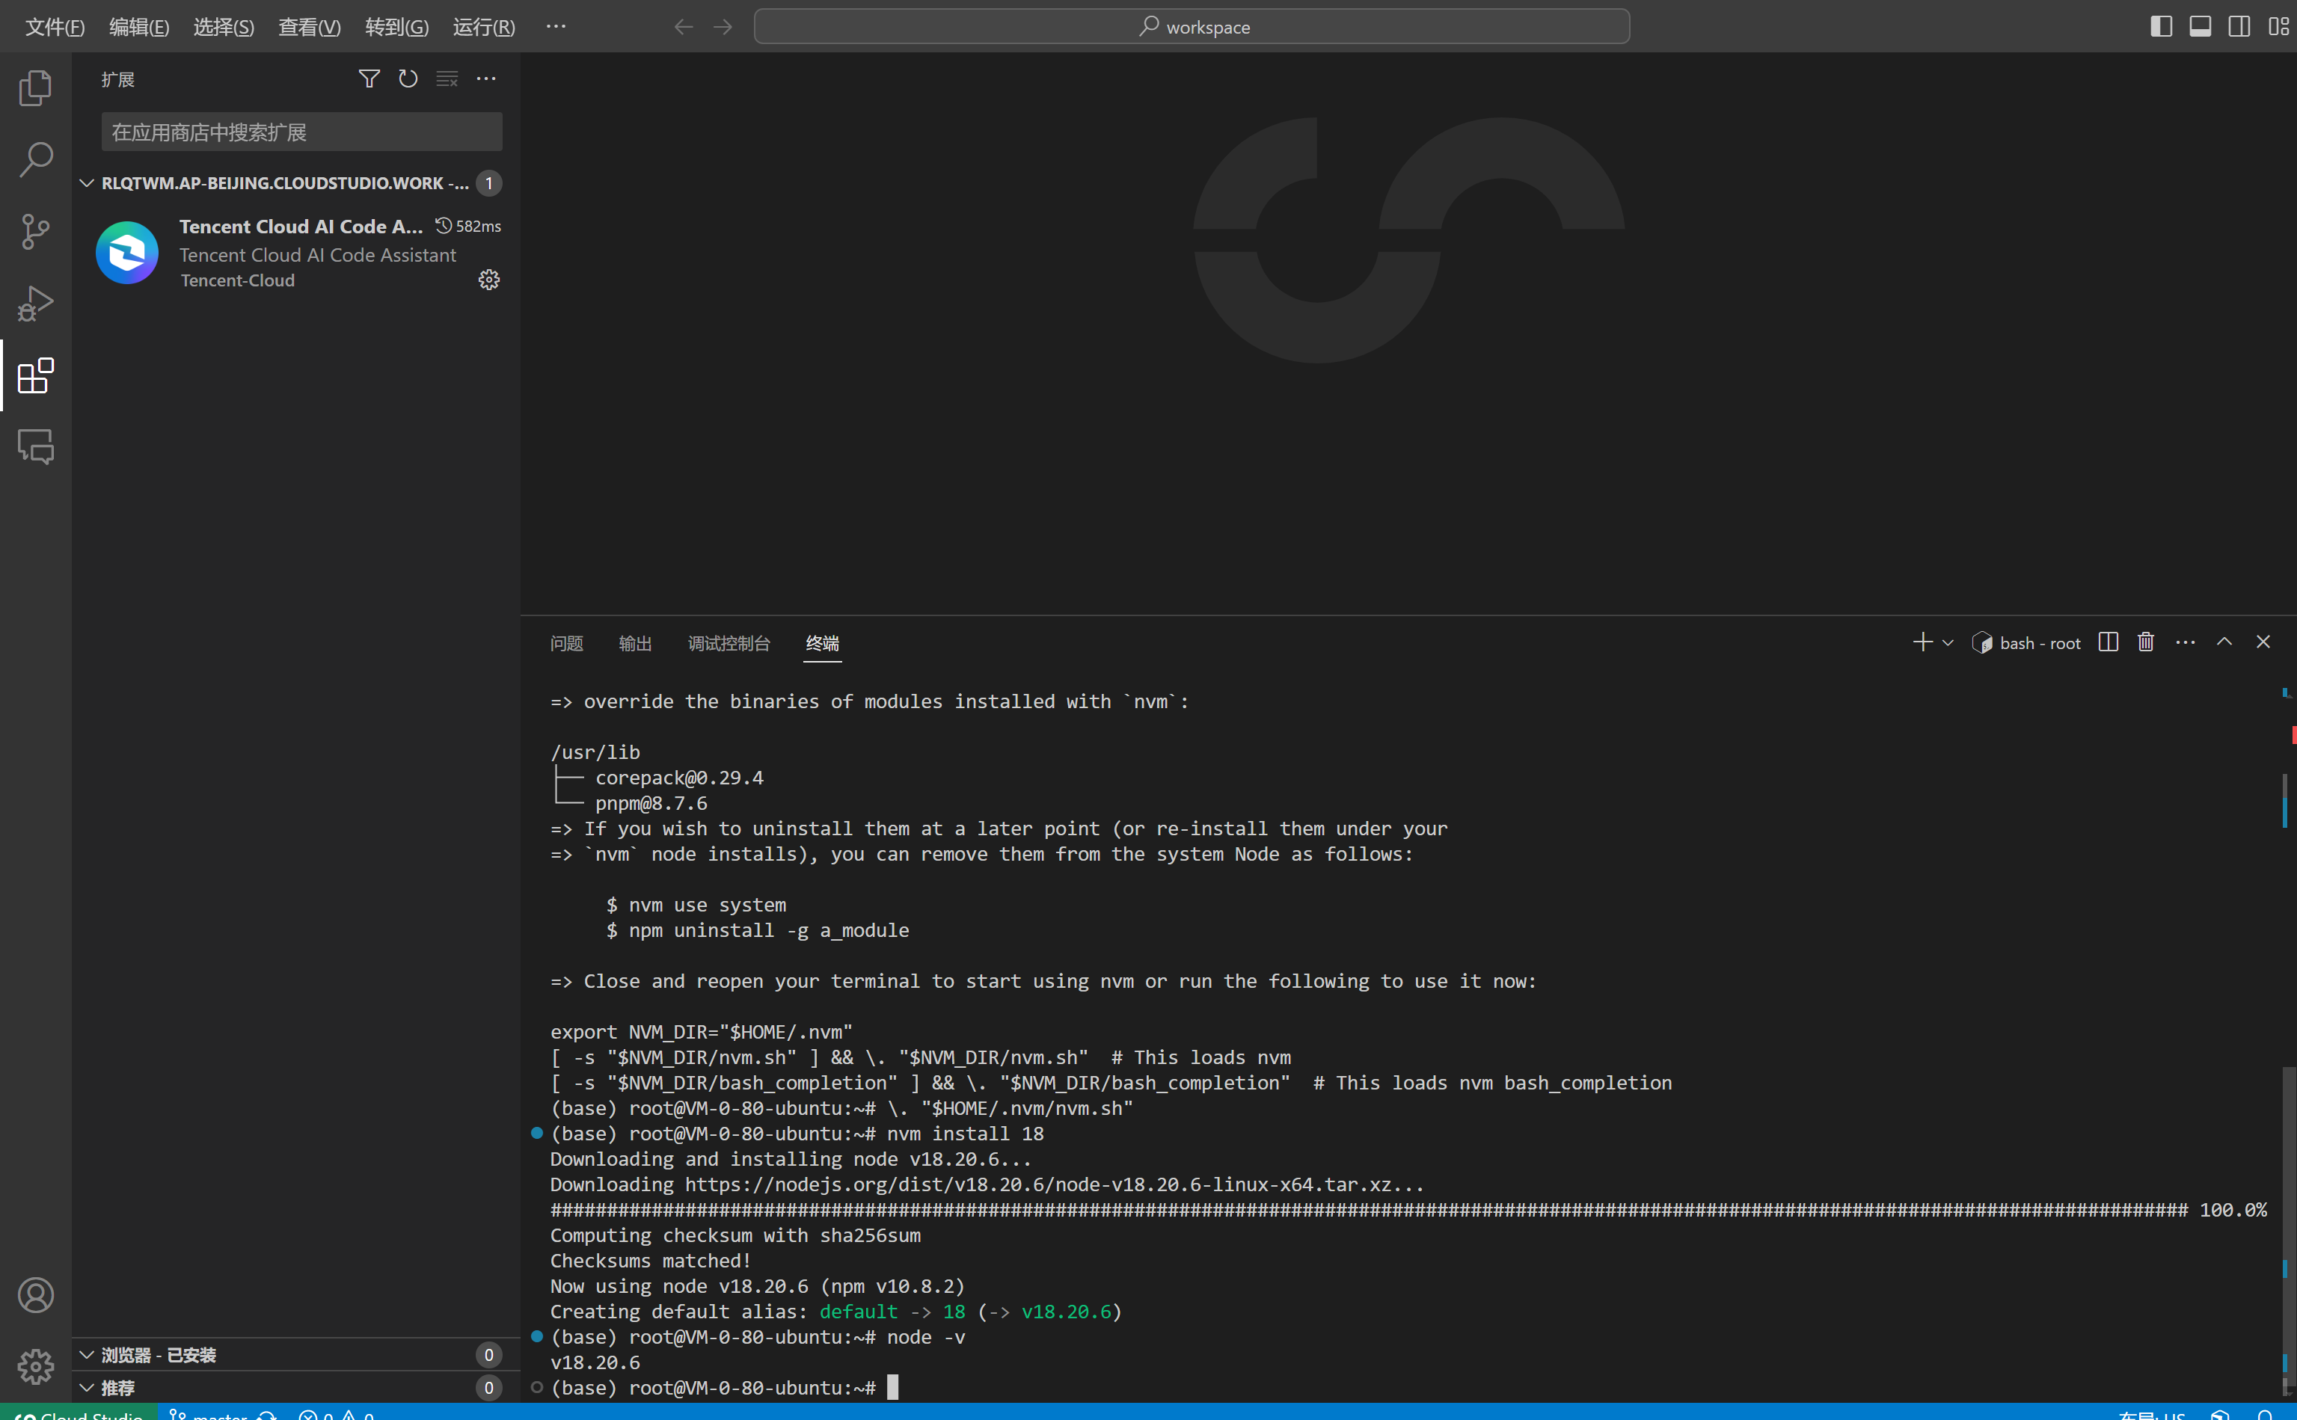Open the Search view in activity bar

click(x=36, y=160)
